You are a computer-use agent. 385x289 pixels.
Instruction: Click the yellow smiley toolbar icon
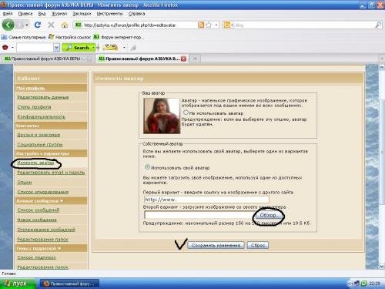[x=110, y=47]
